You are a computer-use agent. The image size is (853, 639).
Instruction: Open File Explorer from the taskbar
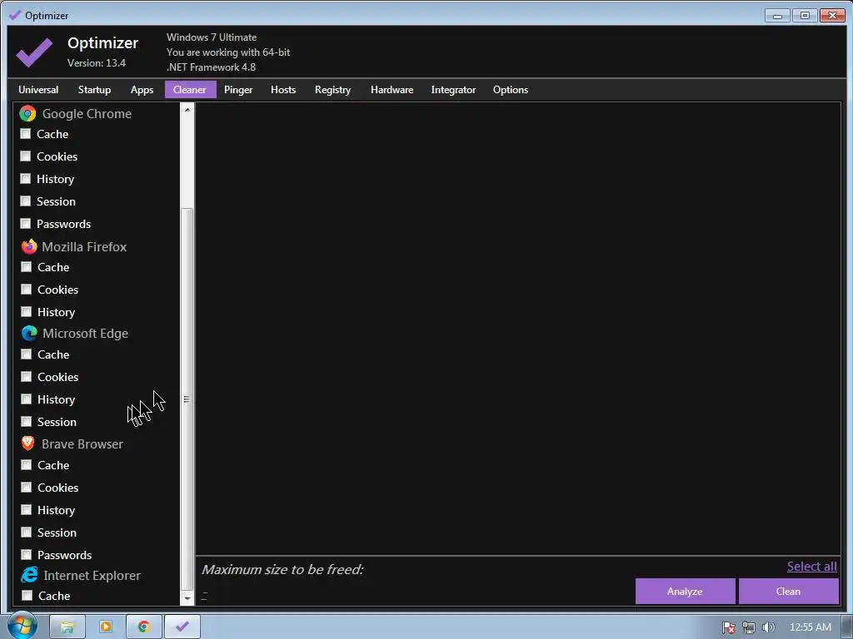coord(67,627)
